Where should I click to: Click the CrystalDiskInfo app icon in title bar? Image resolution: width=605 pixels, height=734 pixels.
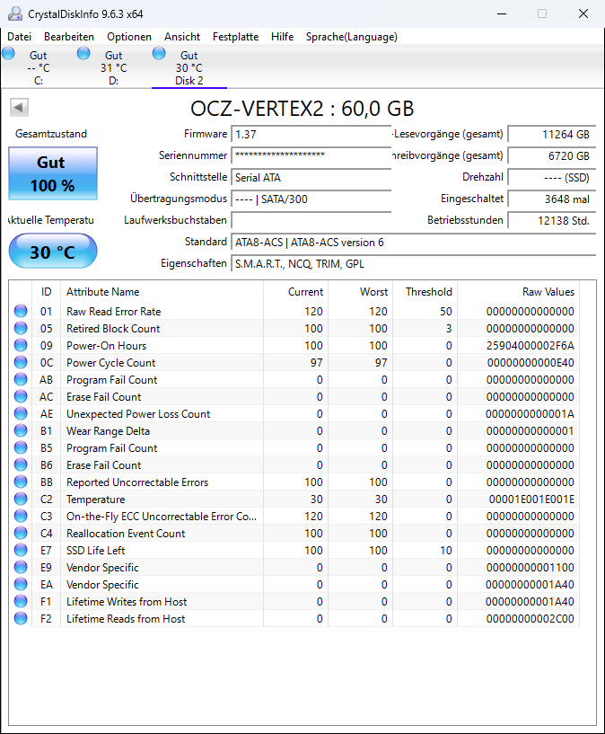point(15,13)
